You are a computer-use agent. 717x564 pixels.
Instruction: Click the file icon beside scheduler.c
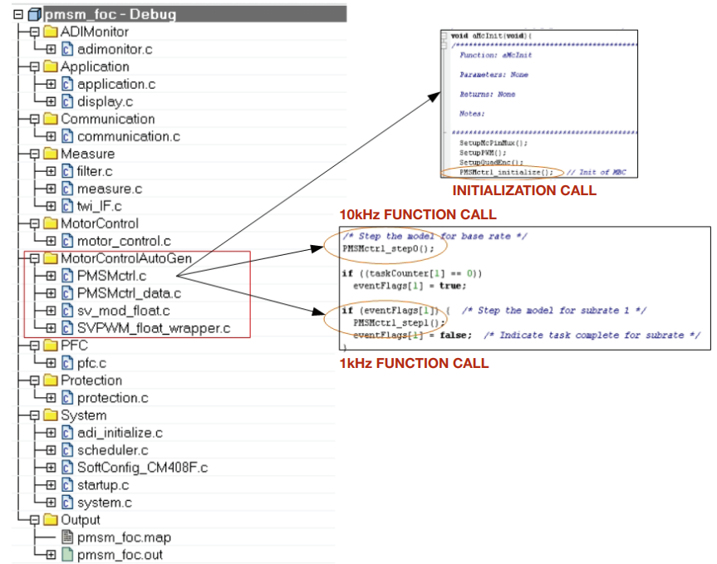(x=67, y=450)
